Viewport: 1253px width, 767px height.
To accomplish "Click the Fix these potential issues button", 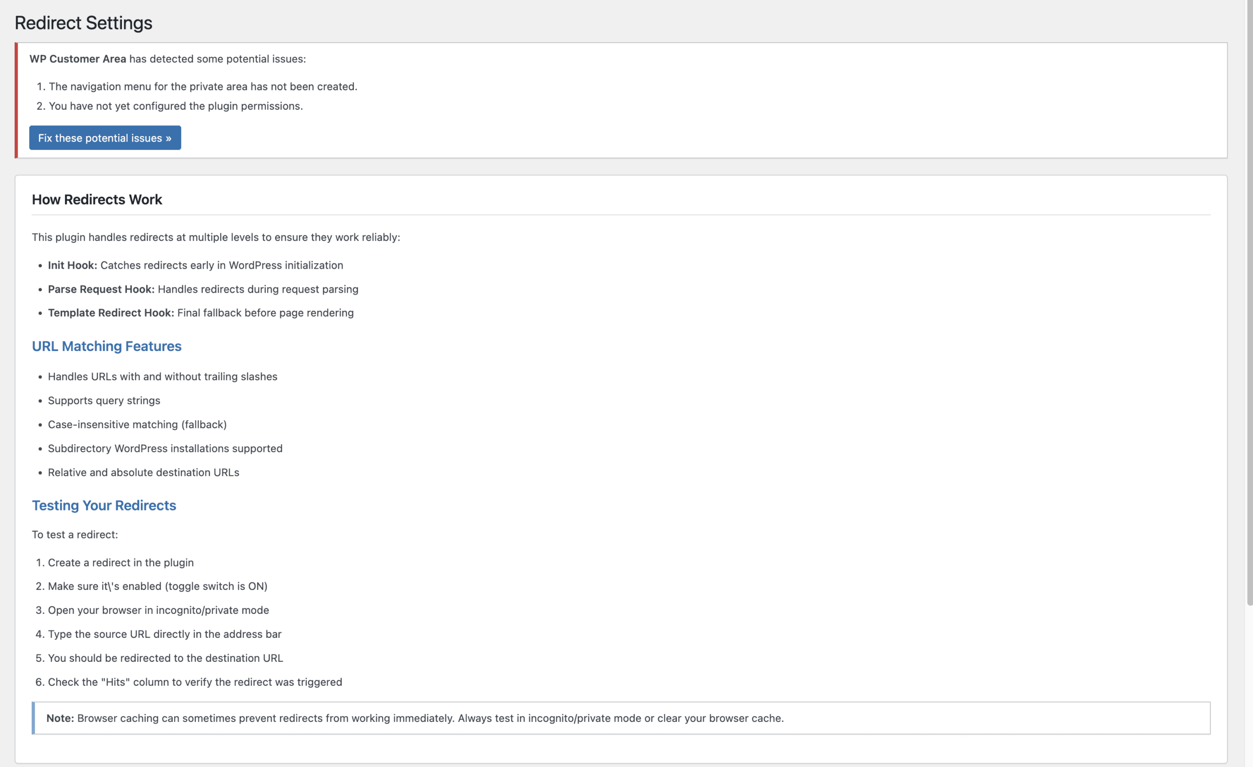I will [105, 138].
